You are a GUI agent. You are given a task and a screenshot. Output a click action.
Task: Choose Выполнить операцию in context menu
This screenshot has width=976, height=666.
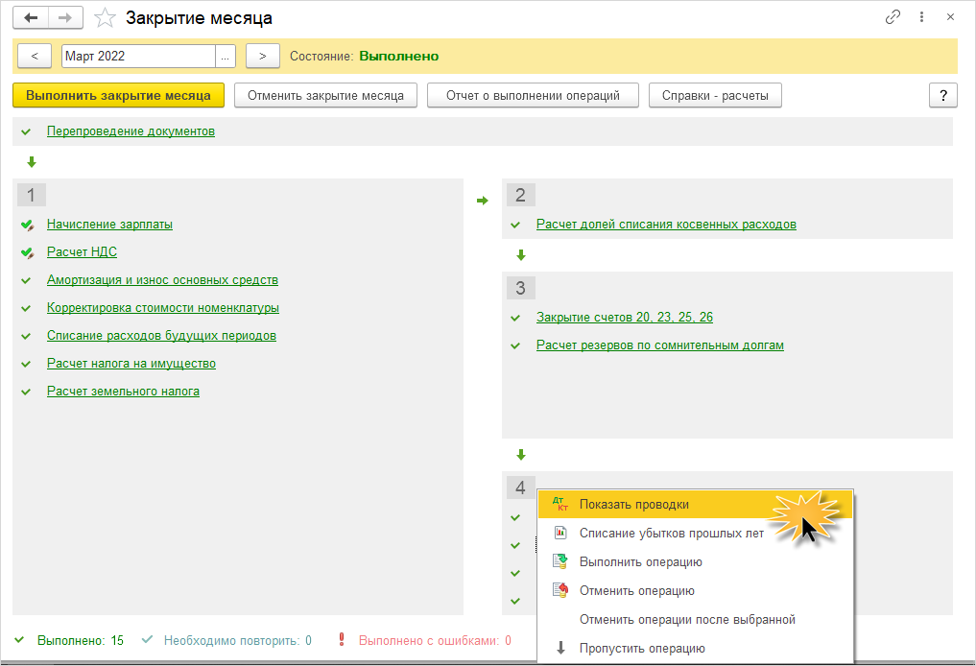pyautogui.click(x=640, y=562)
